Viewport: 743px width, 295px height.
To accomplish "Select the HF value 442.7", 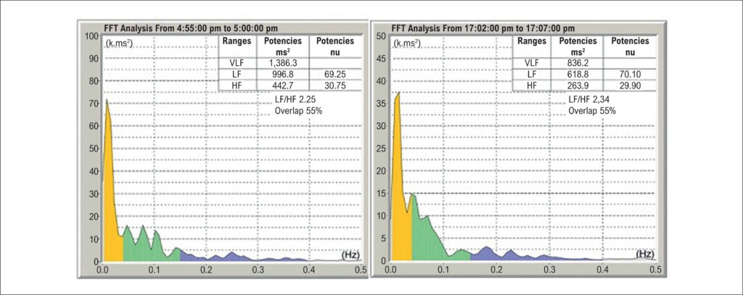I will [282, 86].
